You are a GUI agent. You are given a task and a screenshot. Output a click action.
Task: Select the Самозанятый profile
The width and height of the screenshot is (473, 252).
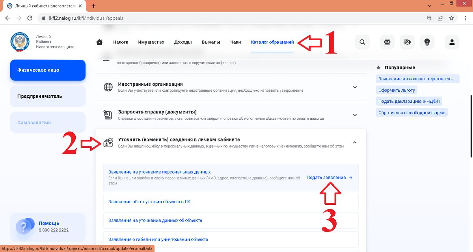pos(47,122)
